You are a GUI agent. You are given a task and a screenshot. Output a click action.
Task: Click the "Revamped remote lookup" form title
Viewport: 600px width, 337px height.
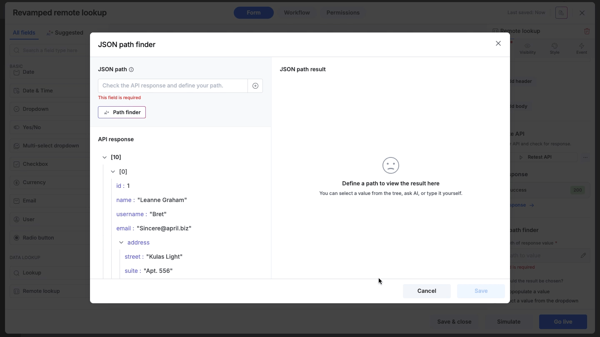[x=60, y=12]
